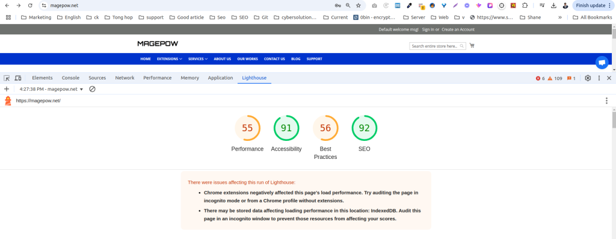The height and width of the screenshot is (239, 616).
Task: Open All Bookmarks folder
Action: (593, 17)
